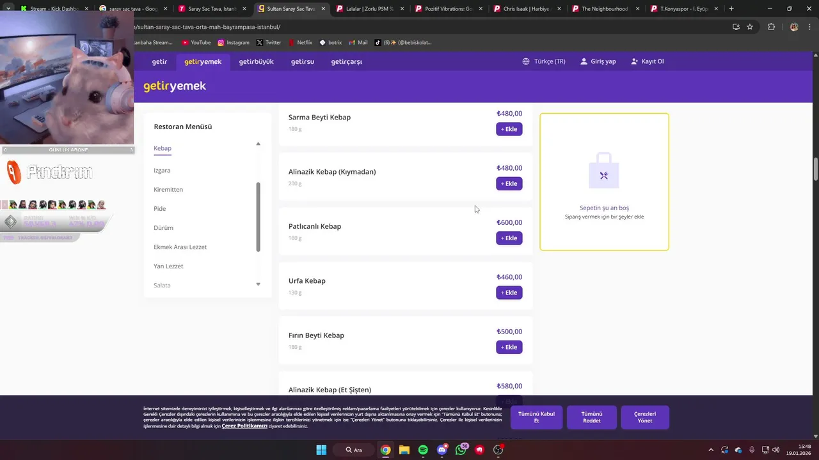Go to the getirbüyük tab

pyautogui.click(x=256, y=61)
